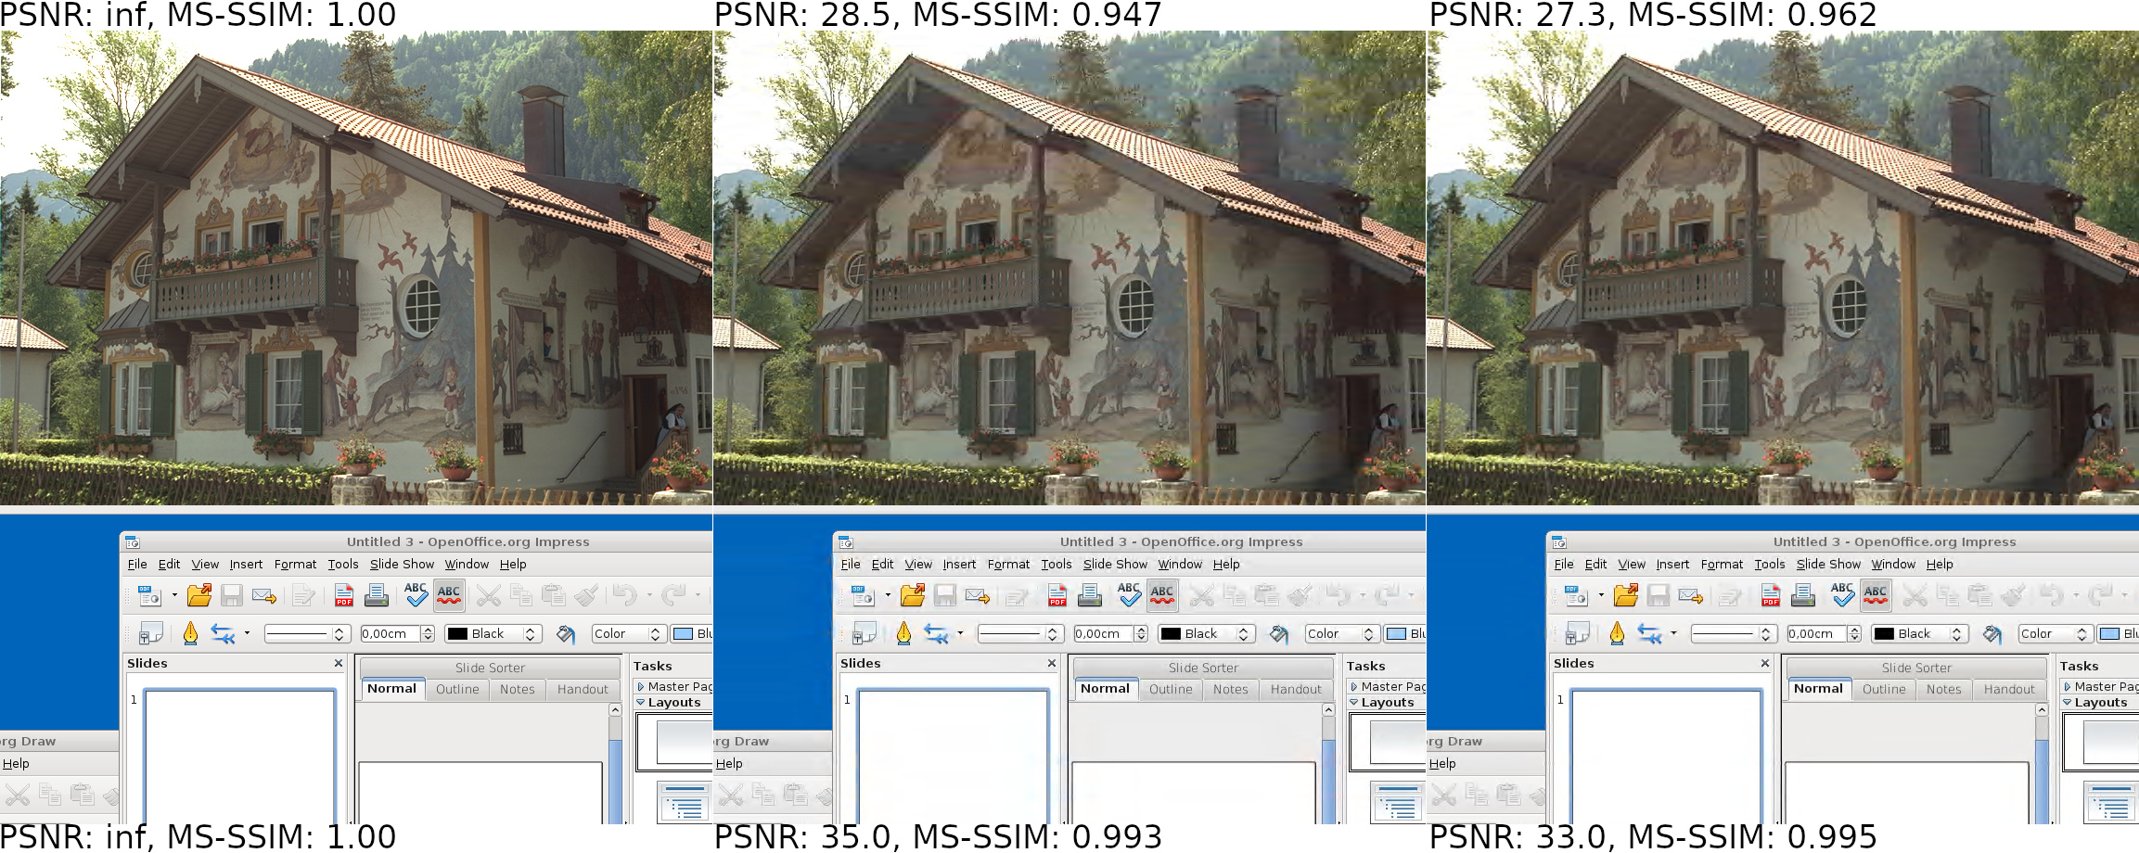Click the Undo arrow in the PSNR inf panel
Screen dimensions: 2139x853
(625, 595)
